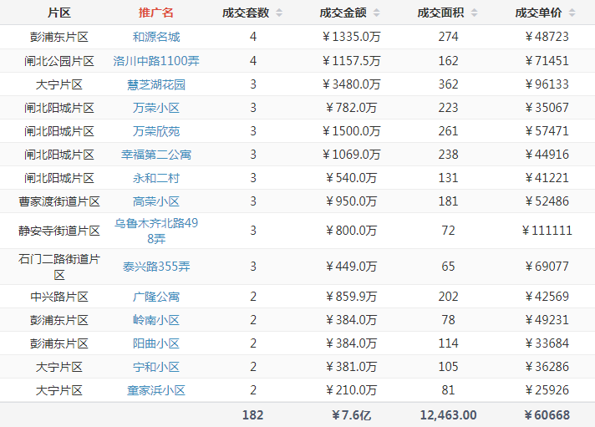595x427 pixels.
Task: Select amount ¥1500.0万
Action: [x=351, y=131]
